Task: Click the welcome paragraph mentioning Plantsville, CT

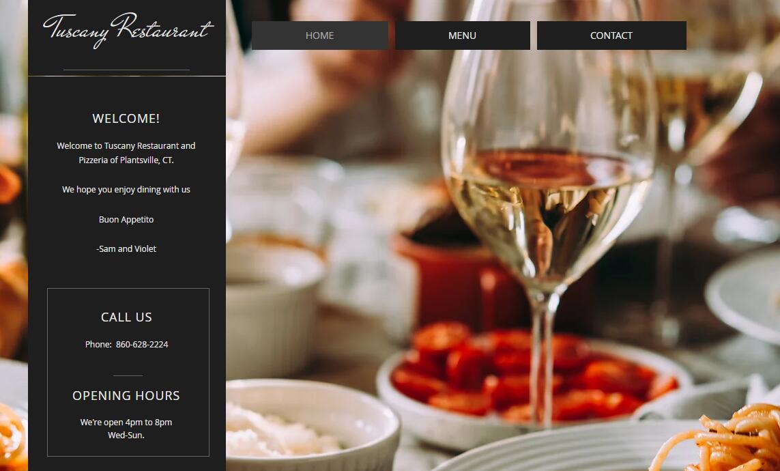Action: click(x=126, y=153)
